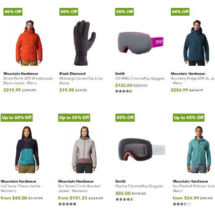Click Midweight ScreenTap Liner Glove title

(81, 80)
